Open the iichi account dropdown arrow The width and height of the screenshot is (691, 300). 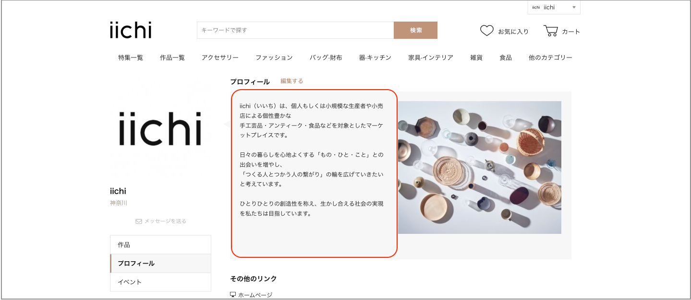574,8
